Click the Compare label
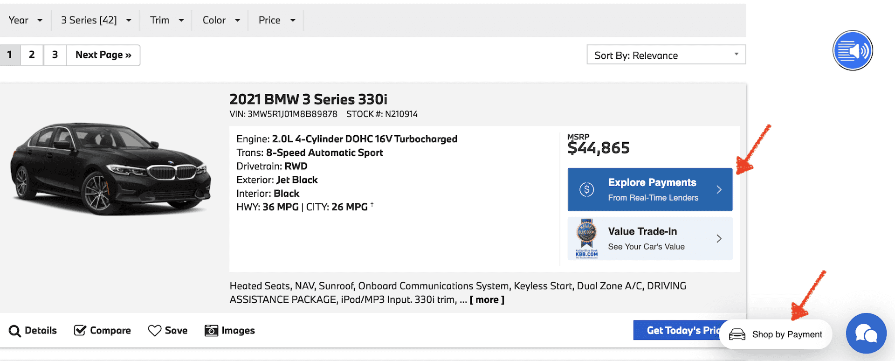The image size is (895, 361). click(110, 331)
